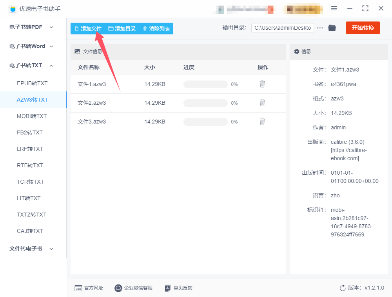
Task: Click the three-dot browse button for output
Action: click(x=320, y=28)
